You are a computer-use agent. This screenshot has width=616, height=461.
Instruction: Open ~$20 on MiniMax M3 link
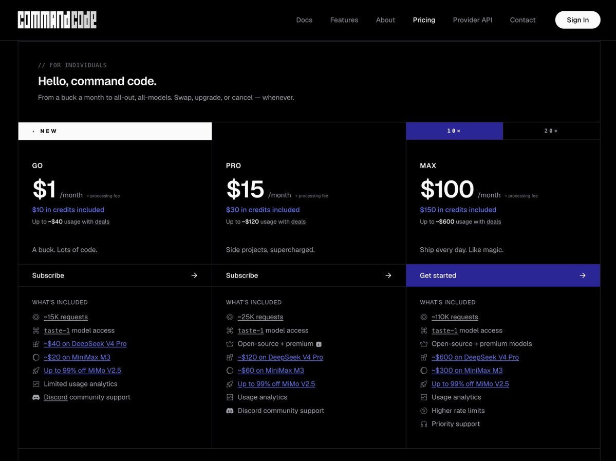pyautogui.click(x=77, y=357)
